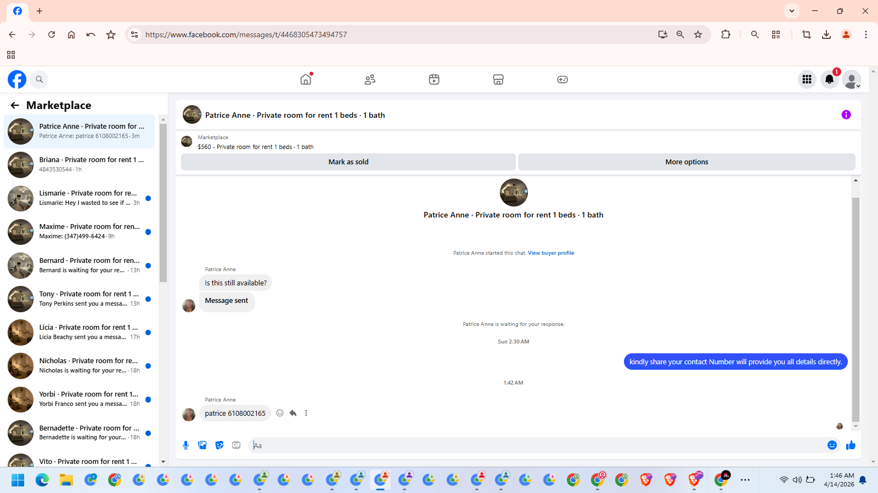Image resolution: width=878 pixels, height=493 pixels.
Task: Open Facebook home feed icon
Action: click(306, 79)
